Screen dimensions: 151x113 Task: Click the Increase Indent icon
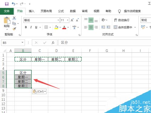click(108, 27)
